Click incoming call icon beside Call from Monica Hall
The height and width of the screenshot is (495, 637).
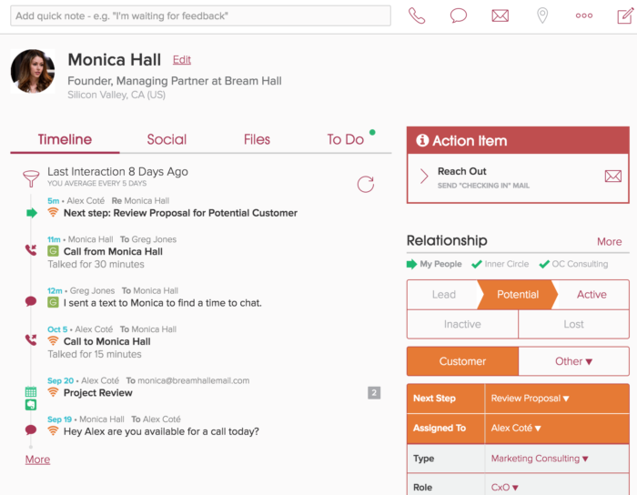click(31, 249)
